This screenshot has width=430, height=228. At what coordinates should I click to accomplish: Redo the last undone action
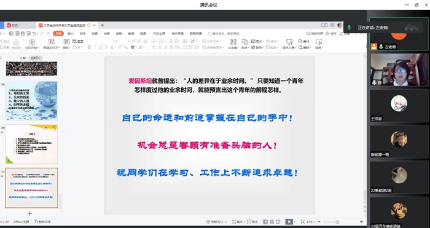click(42, 33)
